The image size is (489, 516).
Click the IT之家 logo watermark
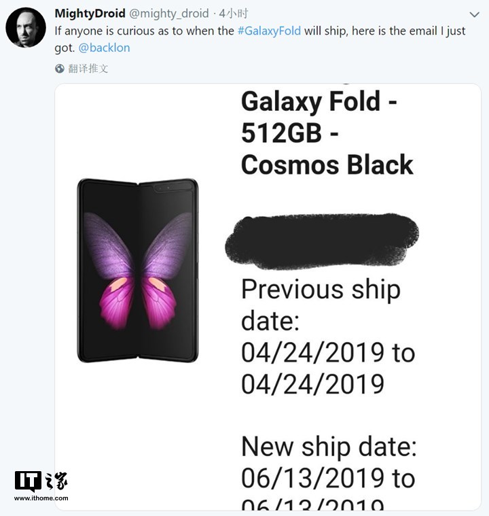click(41, 482)
